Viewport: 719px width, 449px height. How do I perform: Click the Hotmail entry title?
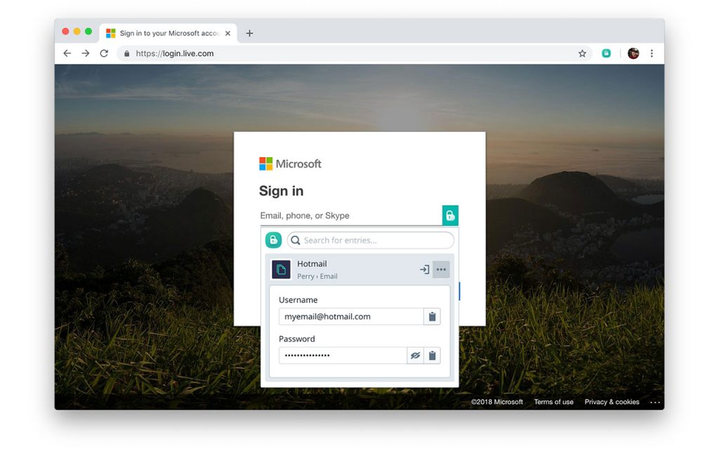(312, 264)
